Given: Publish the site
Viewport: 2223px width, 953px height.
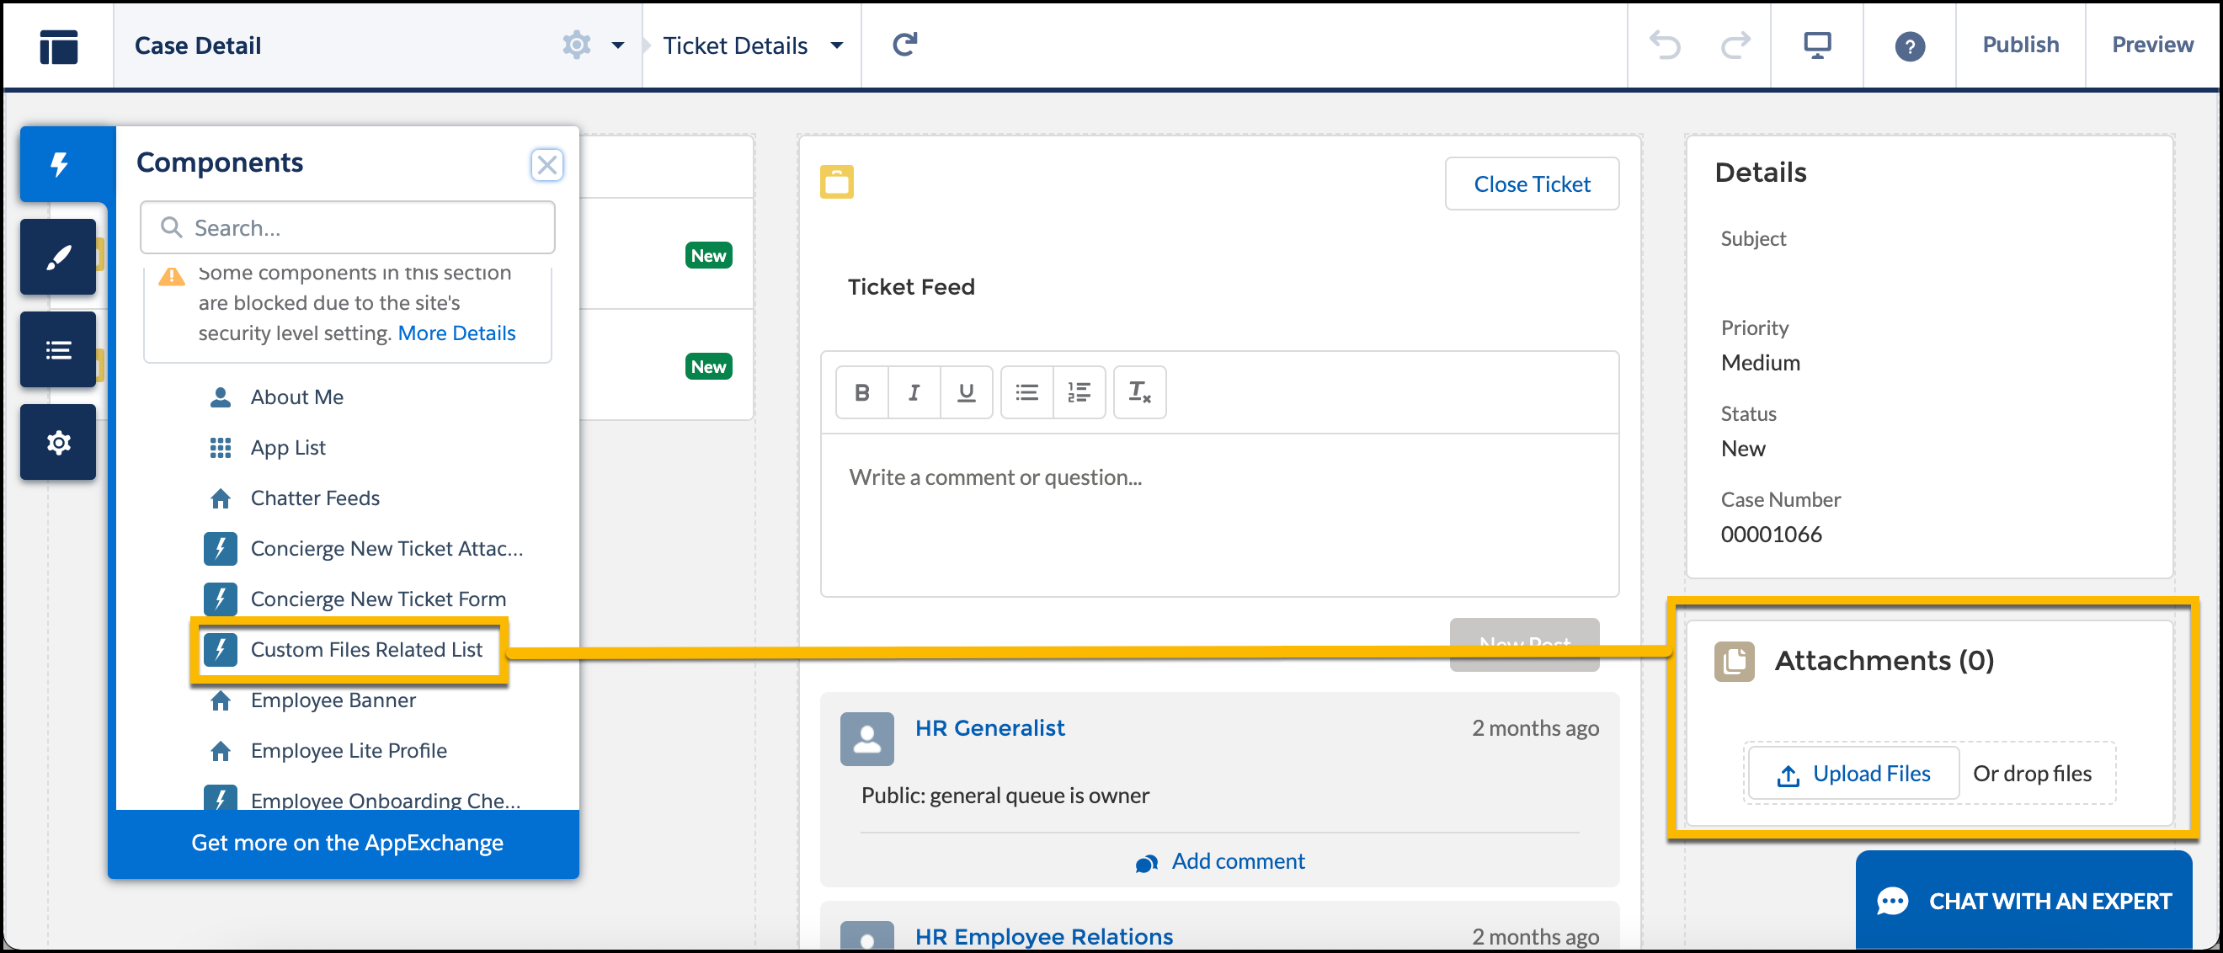Looking at the screenshot, I should [x=2020, y=45].
